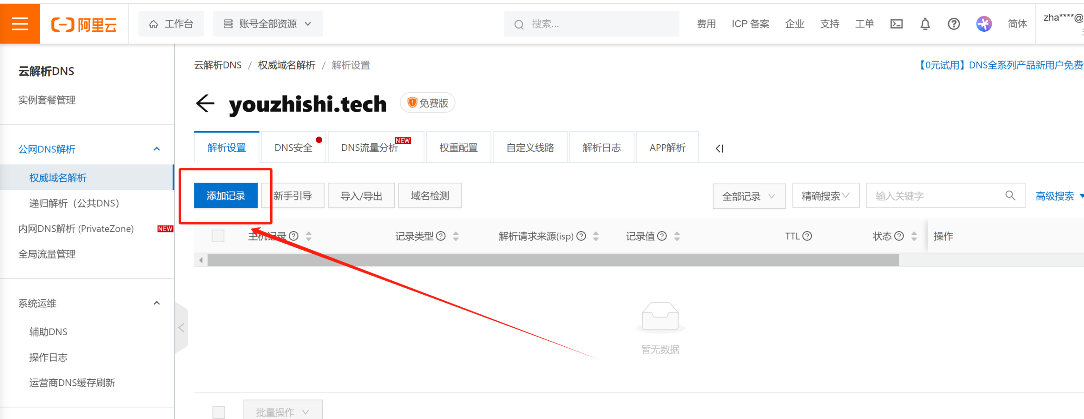The width and height of the screenshot is (1084, 419).
Task: Show help for the 记录类型 column
Action: click(x=441, y=236)
